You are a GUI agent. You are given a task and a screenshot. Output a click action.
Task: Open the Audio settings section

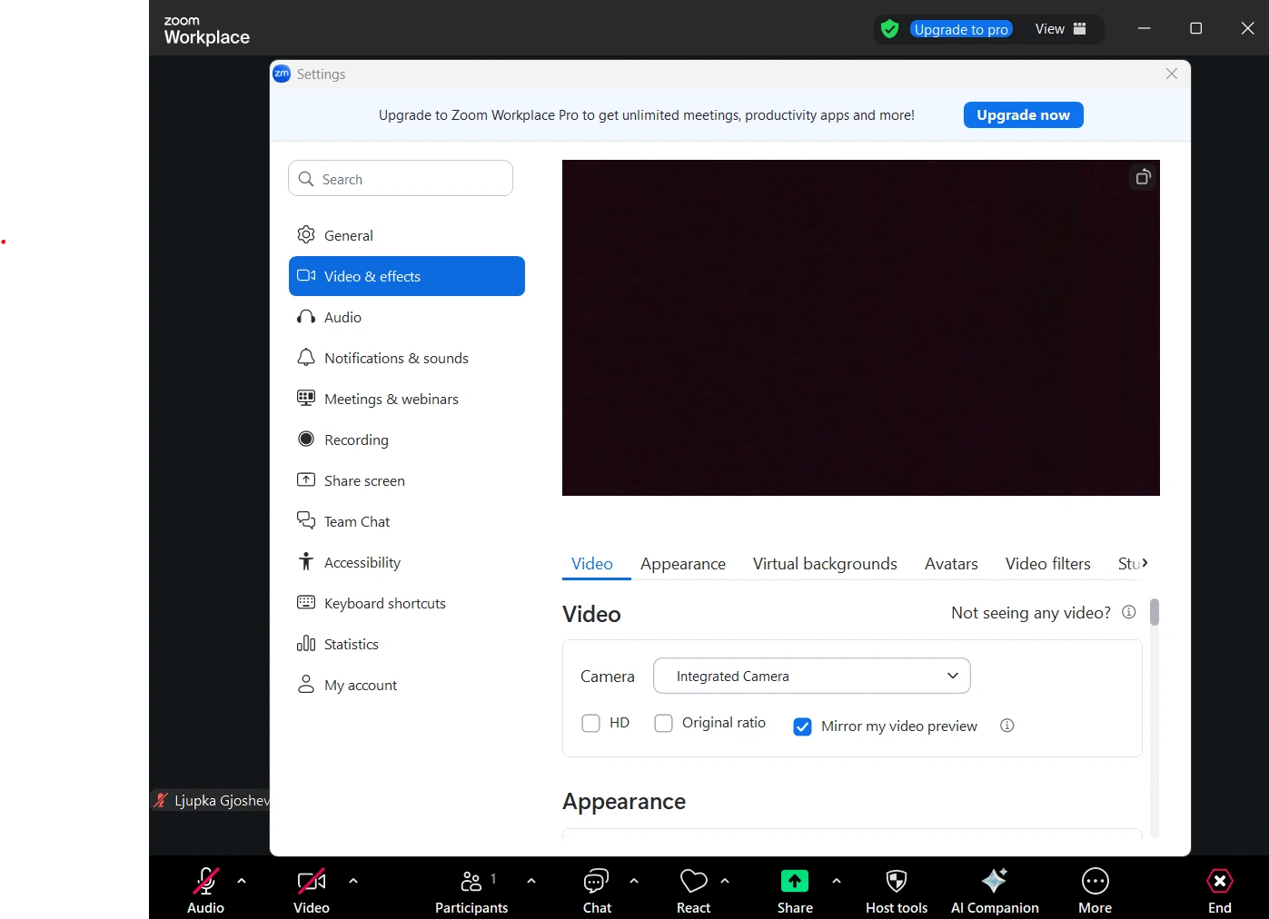[342, 316]
